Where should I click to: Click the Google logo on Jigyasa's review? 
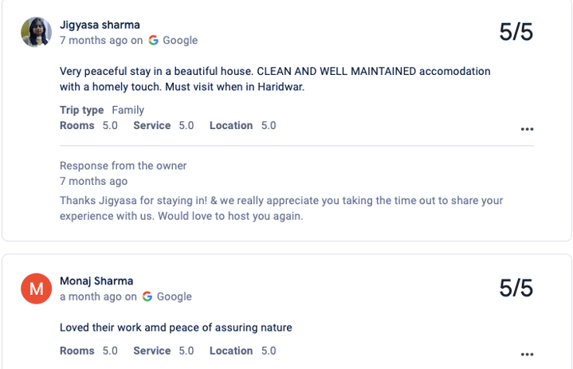click(154, 40)
